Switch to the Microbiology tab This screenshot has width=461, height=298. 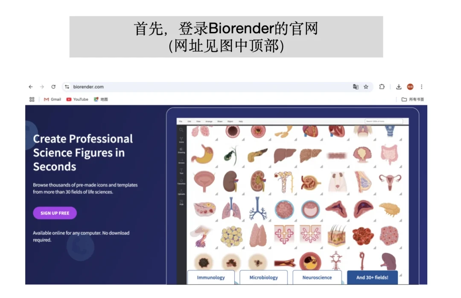pyautogui.click(x=263, y=278)
